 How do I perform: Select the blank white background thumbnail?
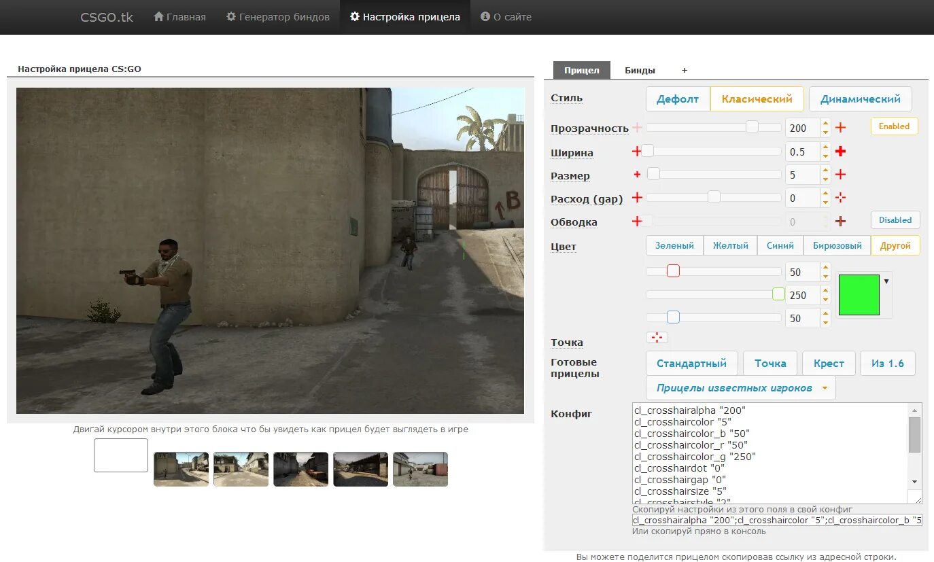pos(121,455)
